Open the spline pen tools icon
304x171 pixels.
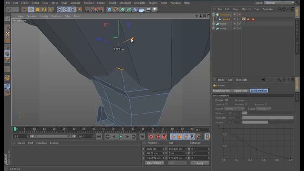coord(116,9)
